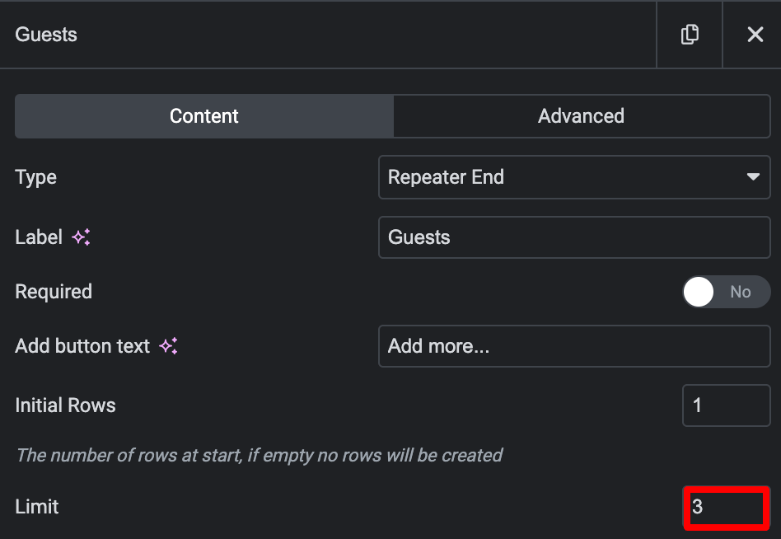
Task: Duplicate the Guests field using copy icon
Action: [x=690, y=35]
